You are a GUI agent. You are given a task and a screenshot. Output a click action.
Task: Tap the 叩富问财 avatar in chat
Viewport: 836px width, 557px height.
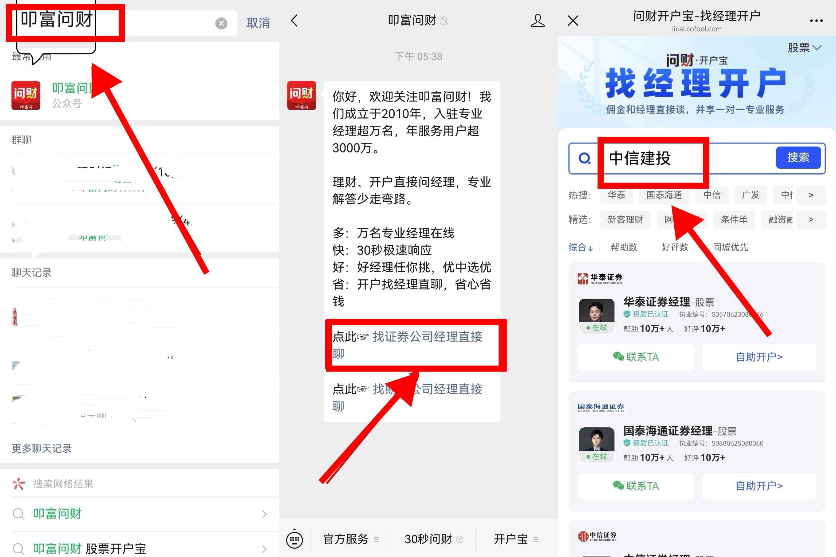click(301, 96)
